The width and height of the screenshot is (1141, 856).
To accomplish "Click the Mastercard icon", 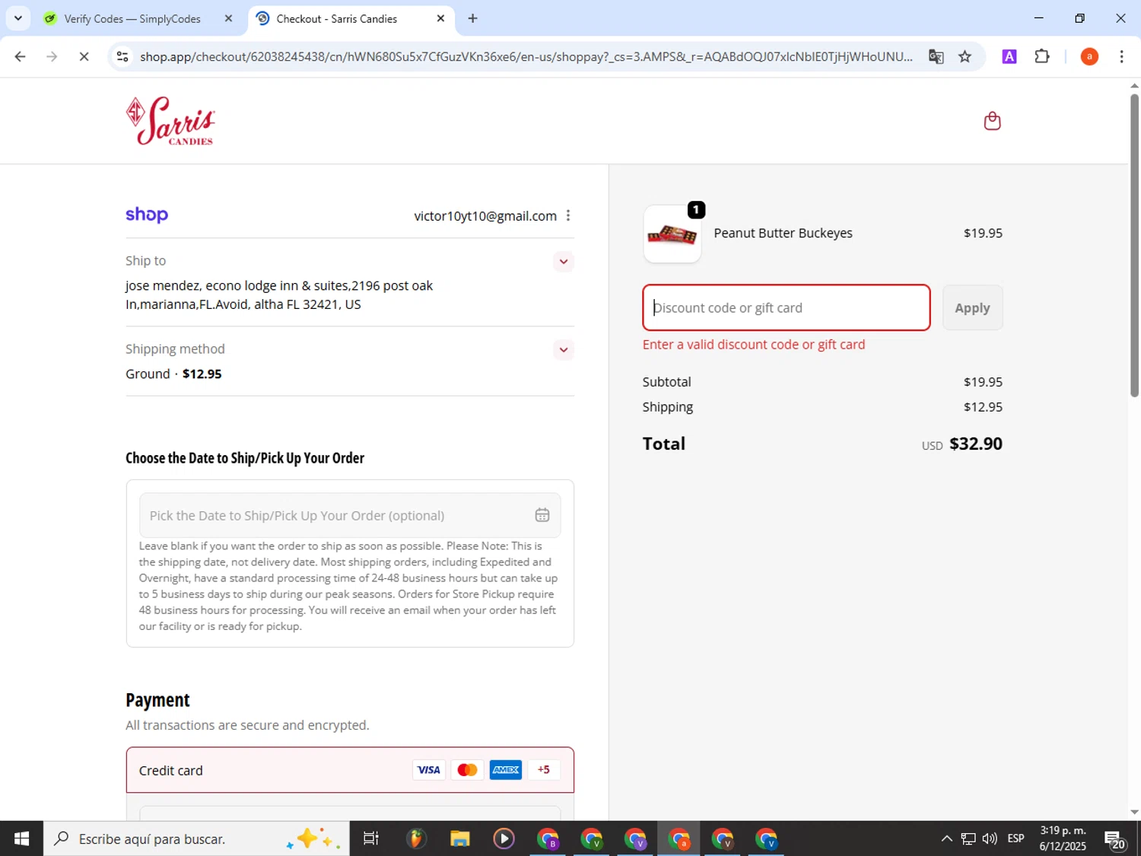I will tap(467, 770).
